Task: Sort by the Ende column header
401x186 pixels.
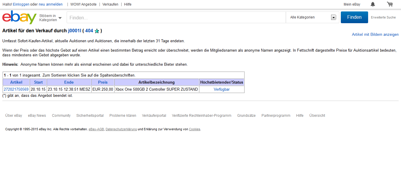Action: (69, 82)
